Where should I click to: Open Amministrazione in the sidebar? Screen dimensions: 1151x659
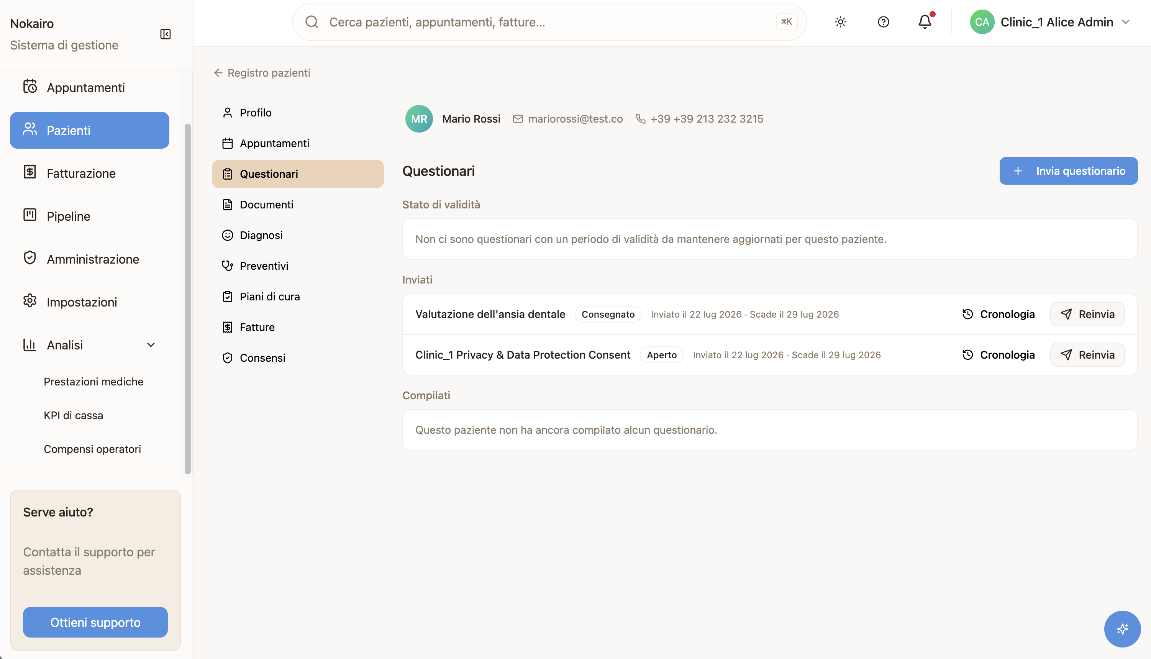90,259
